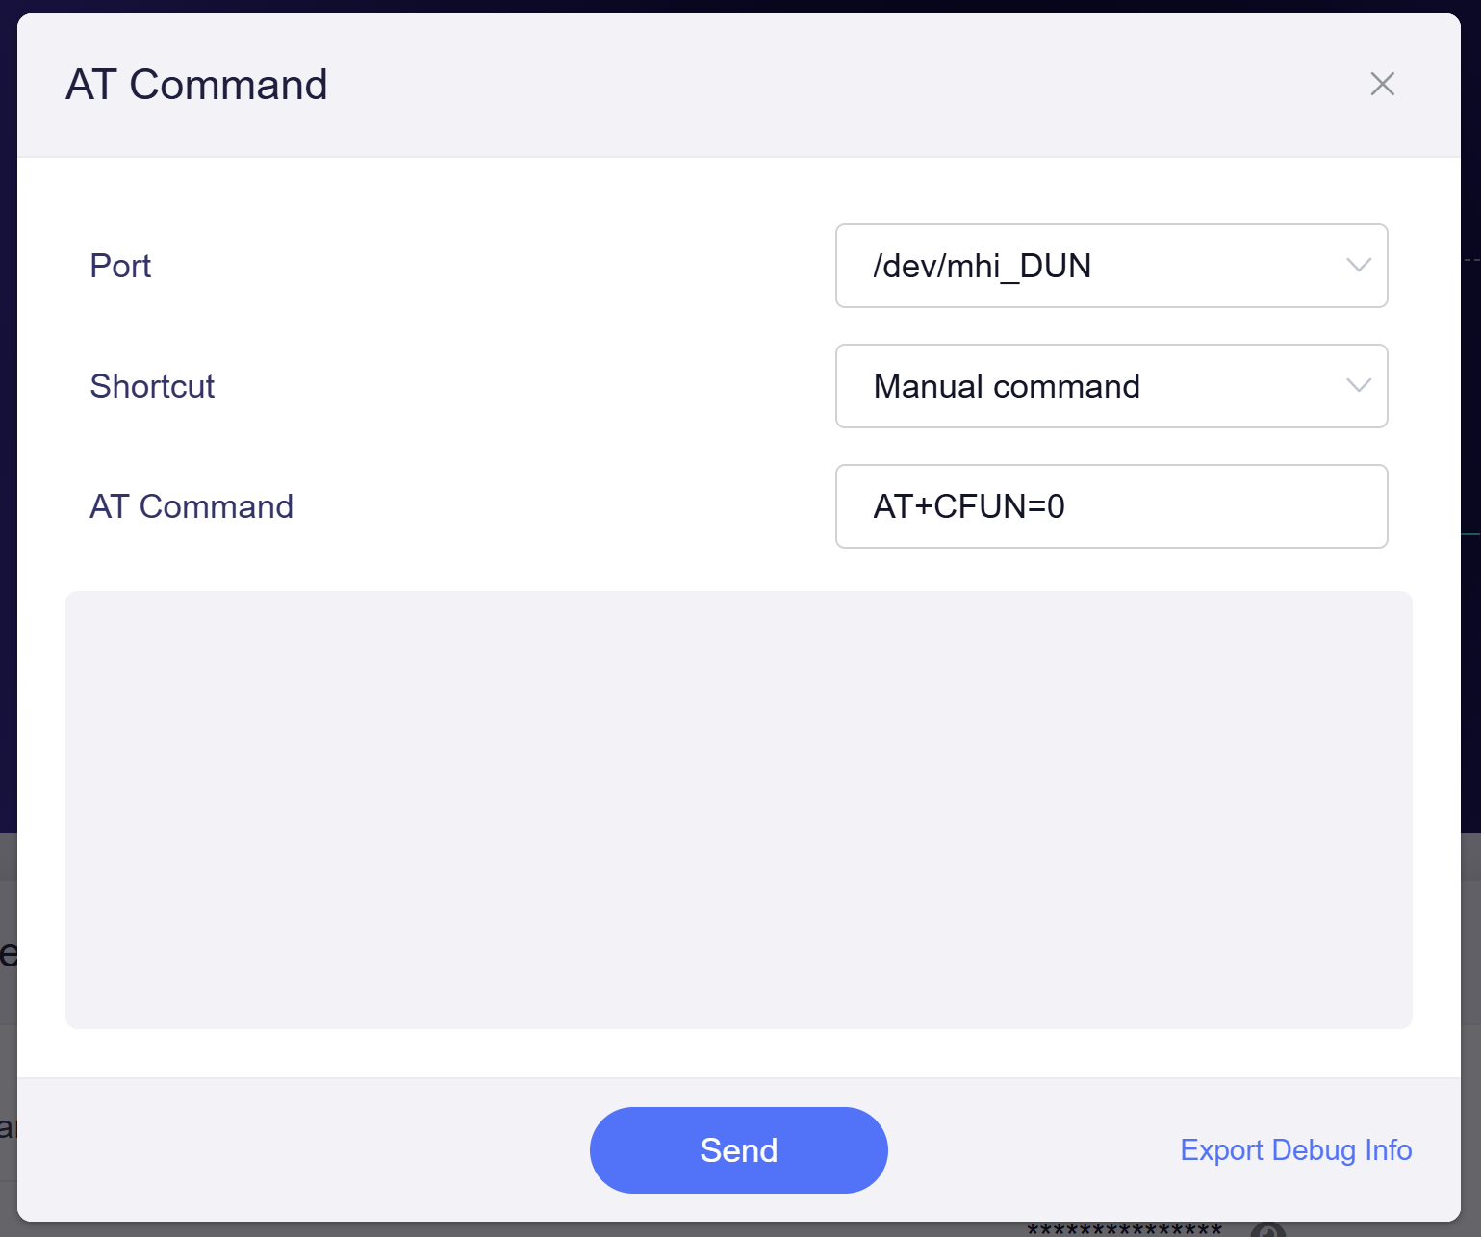Click the chevron arrow in Port selector
The height and width of the screenshot is (1237, 1481).
point(1358,266)
